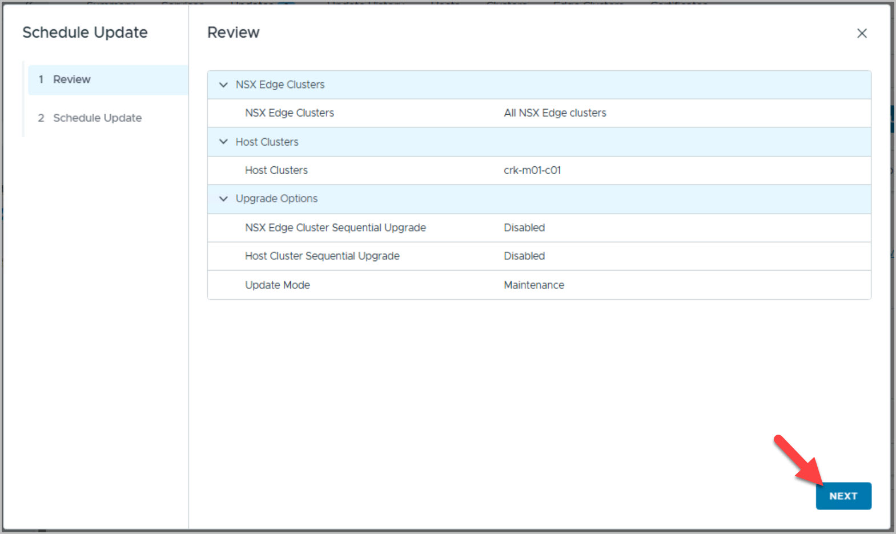This screenshot has width=896, height=534.
Task: Click Disabled value for NSX Edge Cluster Sequential Upgrade
Action: point(524,228)
